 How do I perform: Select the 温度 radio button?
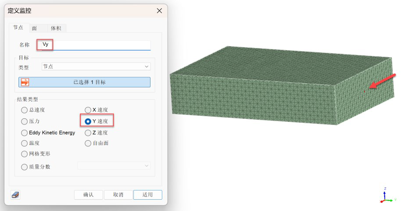(24, 143)
